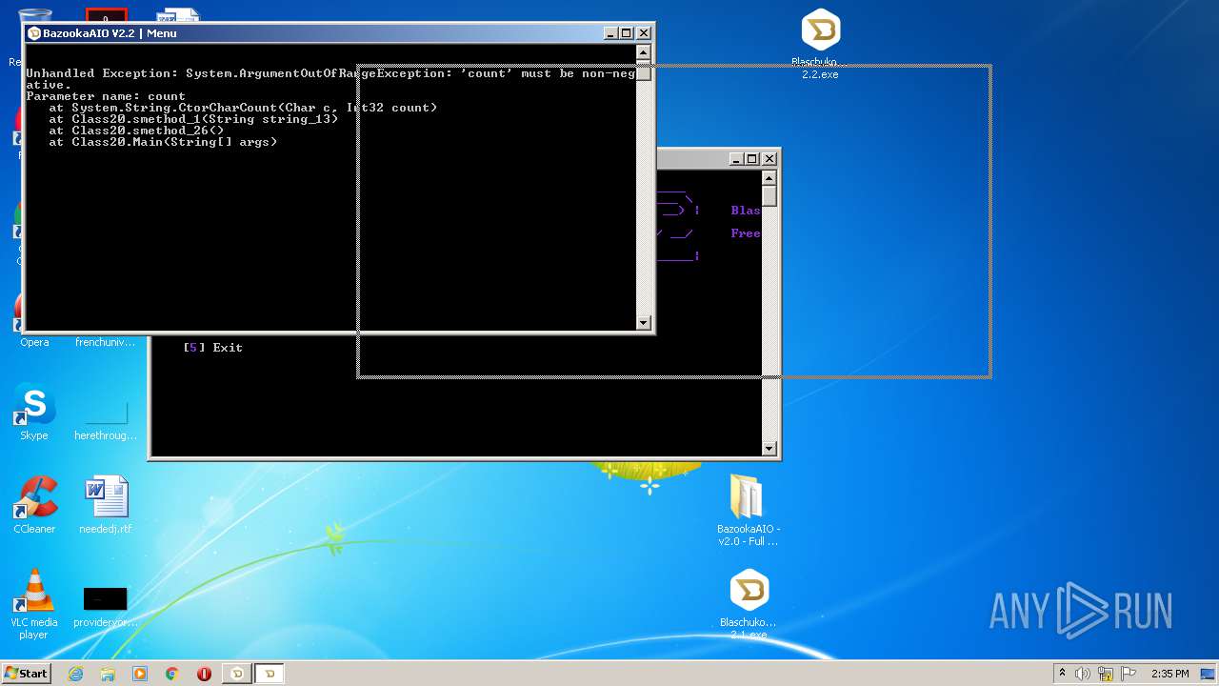This screenshot has width=1219, height=686.
Task: Switch to the first Blaschuko taskbar window button
Action: pos(237,674)
